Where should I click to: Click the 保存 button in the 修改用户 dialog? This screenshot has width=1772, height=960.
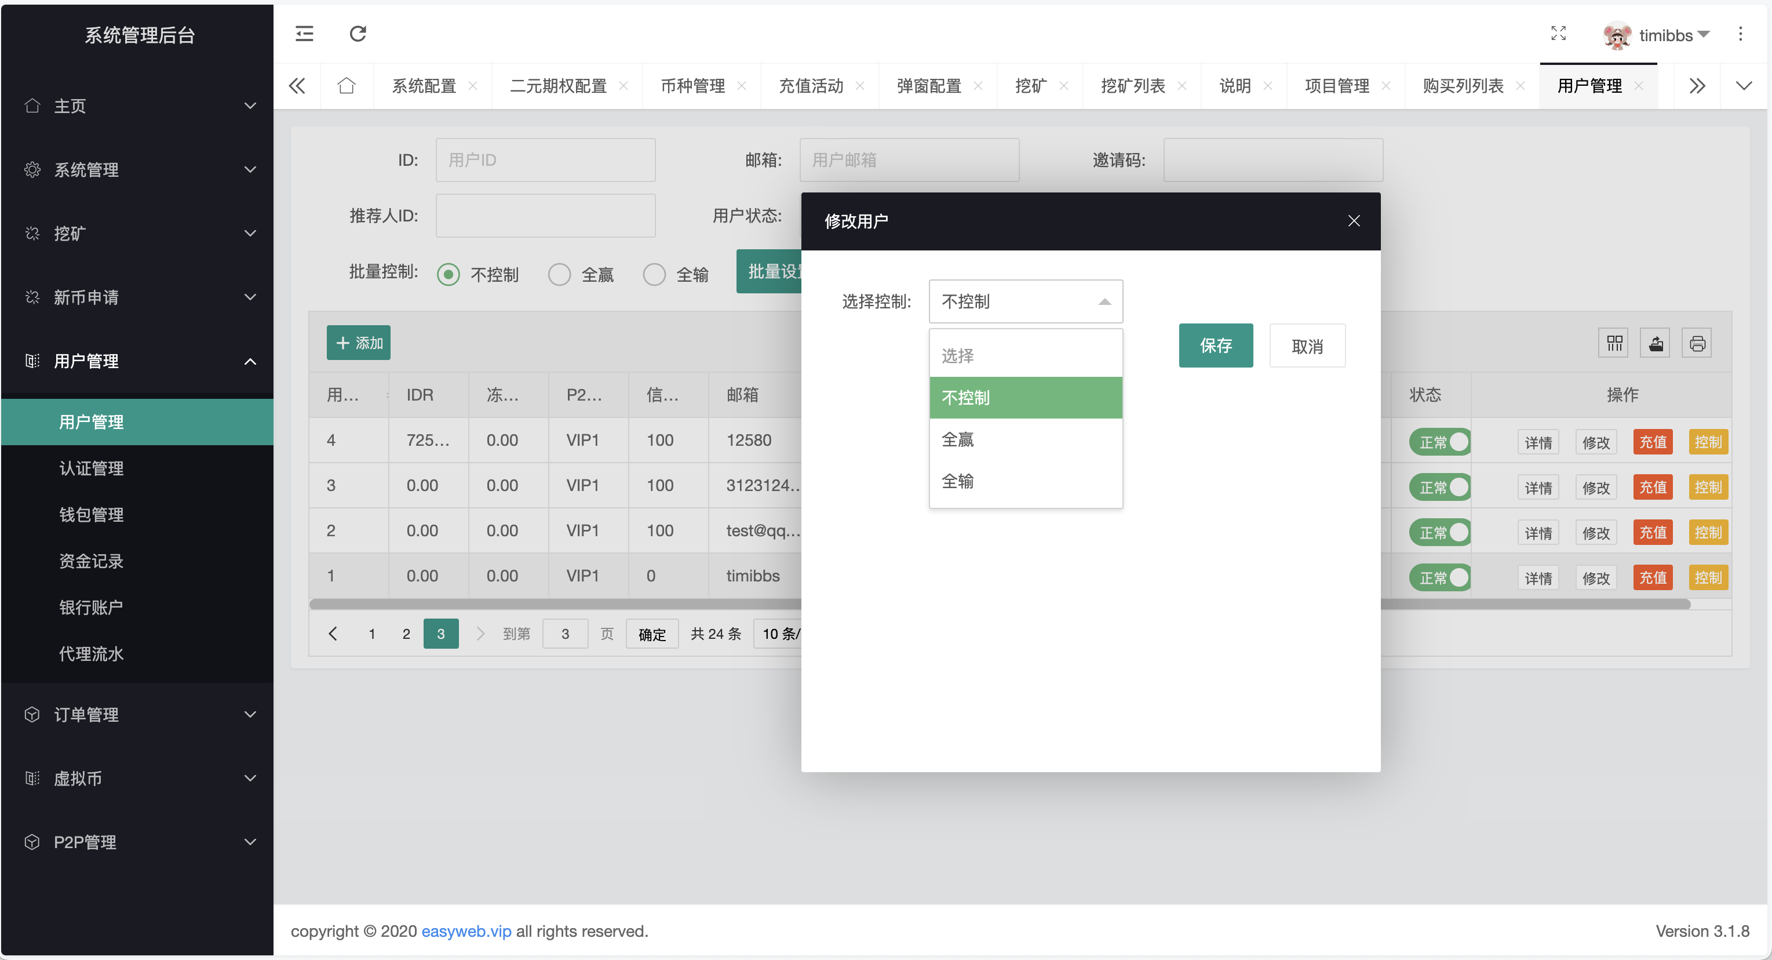pos(1216,346)
